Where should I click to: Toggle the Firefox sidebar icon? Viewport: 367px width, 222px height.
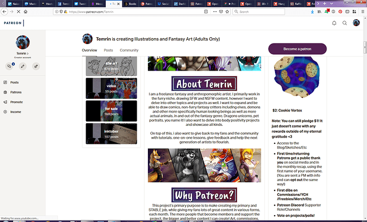click(x=347, y=12)
